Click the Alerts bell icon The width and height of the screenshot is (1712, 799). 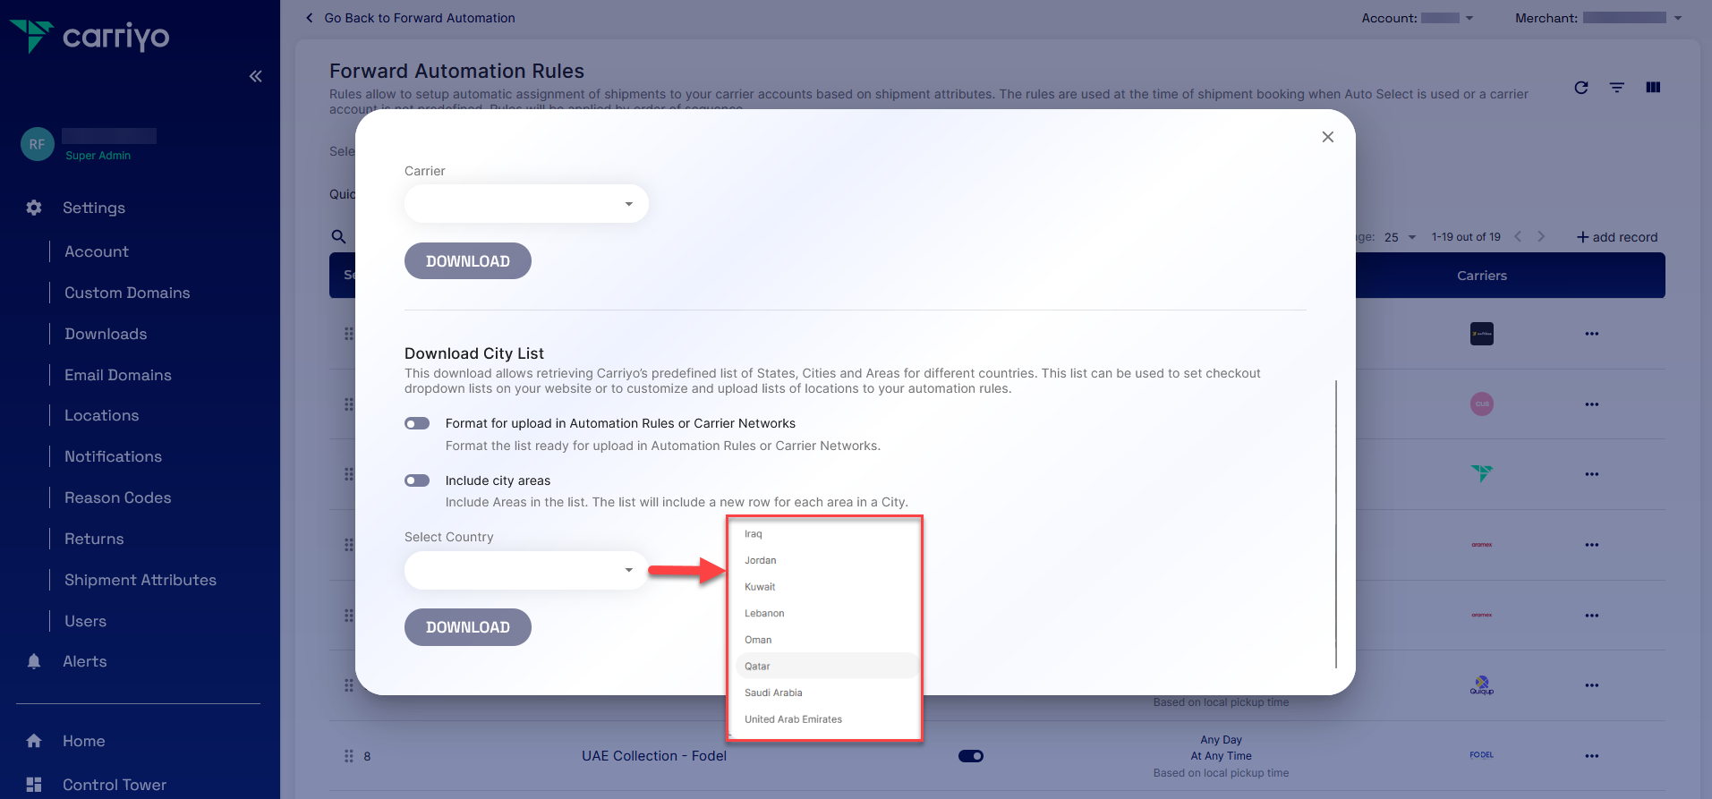(x=34, y=661)
